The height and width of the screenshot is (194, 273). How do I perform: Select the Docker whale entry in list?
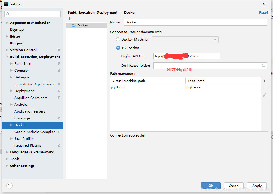(x=86, y=25)
